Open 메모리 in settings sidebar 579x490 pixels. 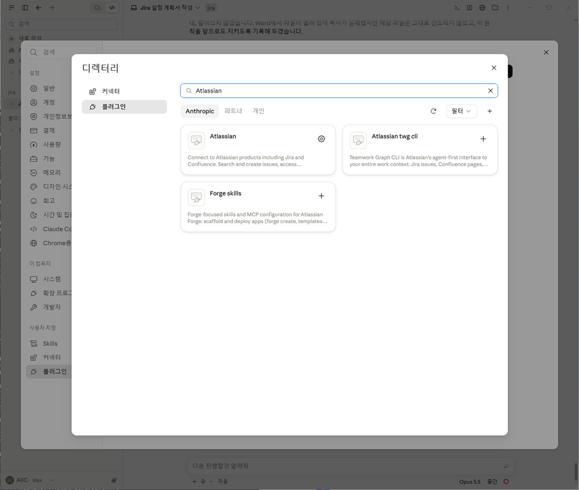[49, 172]
